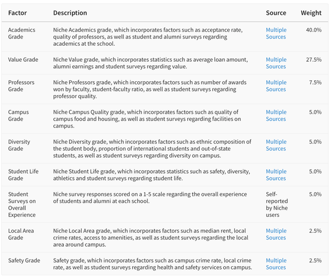
Task: Select the 40.0% weight value
Action: [314, 30]
